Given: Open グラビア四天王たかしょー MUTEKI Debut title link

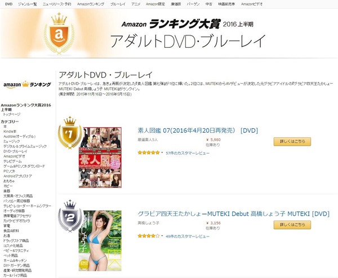Looking at the screenshot, I should tap(233, 214).
